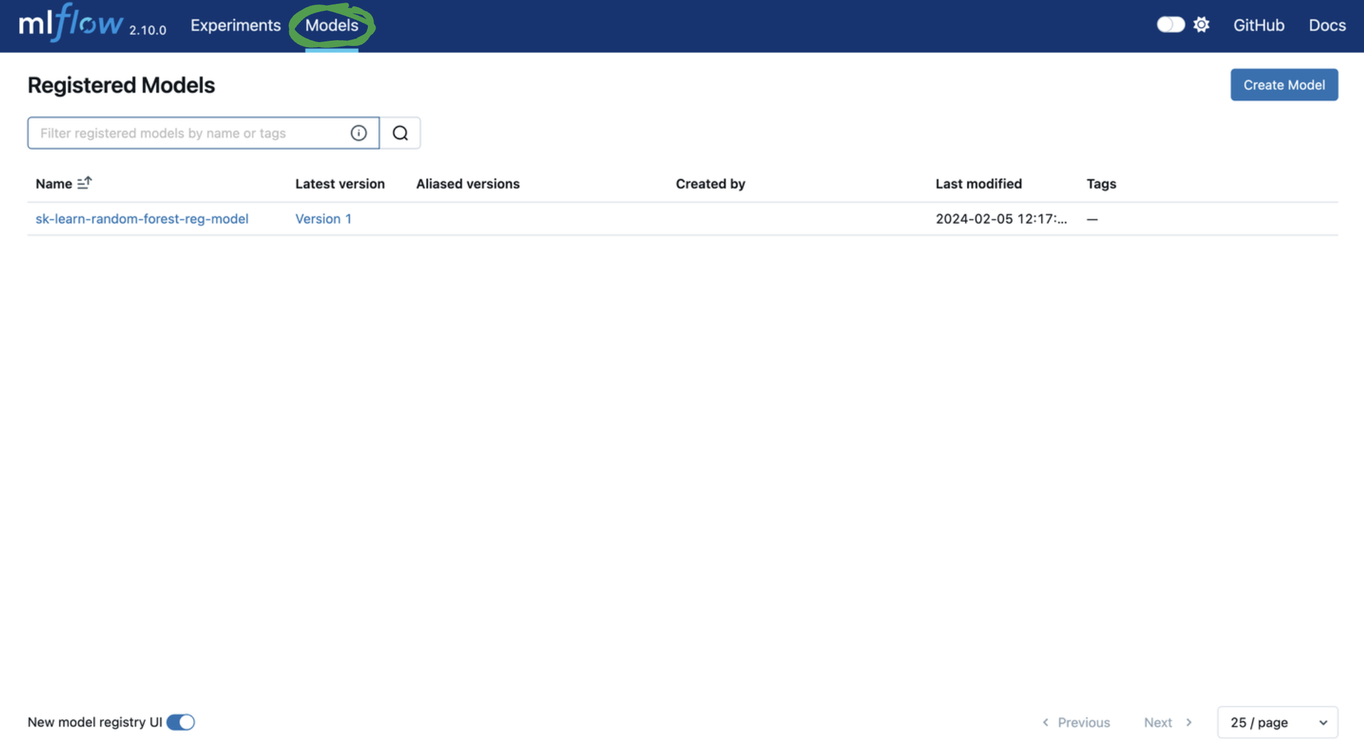Viewport: 1364px width, 745px height.
Task: Open the settings gear in the navbar
Action: click(x=1201, y=24)
